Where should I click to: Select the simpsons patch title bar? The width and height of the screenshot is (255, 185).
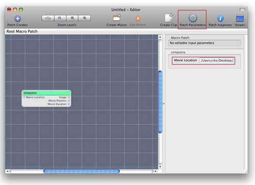pyautogui.click(x=46, y=93)
